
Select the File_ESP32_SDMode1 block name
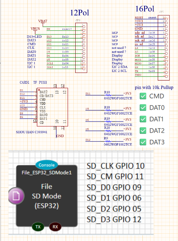click(47, 173)
